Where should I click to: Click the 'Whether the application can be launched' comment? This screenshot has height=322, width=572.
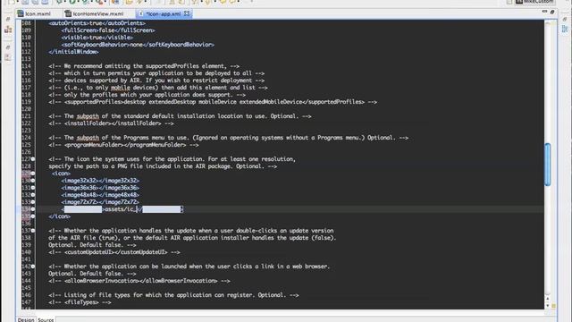tap(189, 267)
